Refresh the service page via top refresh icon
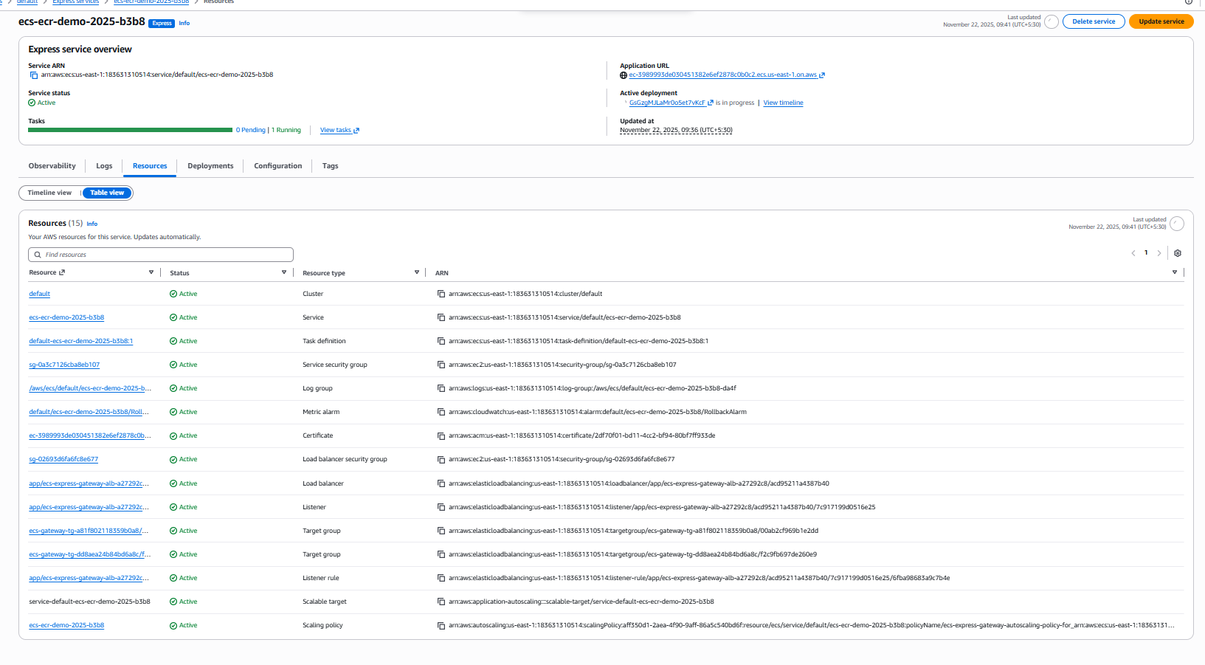Viewport: 1205px width, 665px height. (x=1052, y=22)
